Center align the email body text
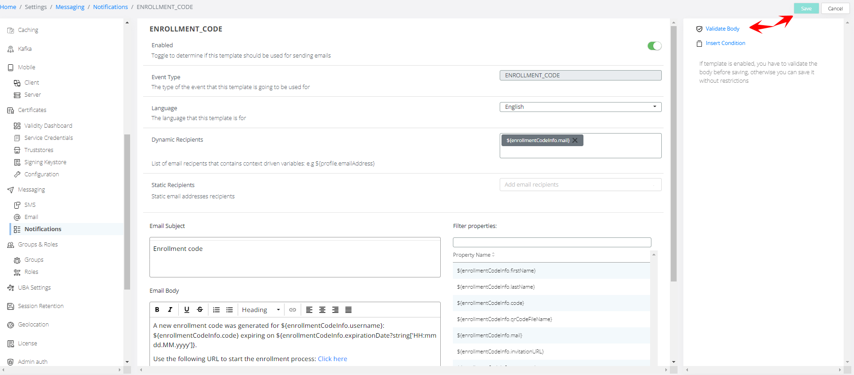The image size is (854, 375). (x=322, y=309)
